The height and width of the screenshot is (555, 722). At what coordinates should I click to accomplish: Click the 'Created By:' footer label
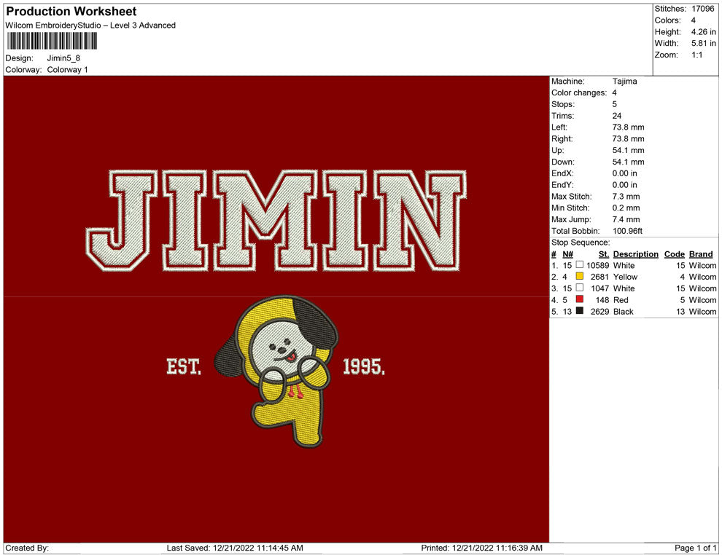tap(27, 548)
